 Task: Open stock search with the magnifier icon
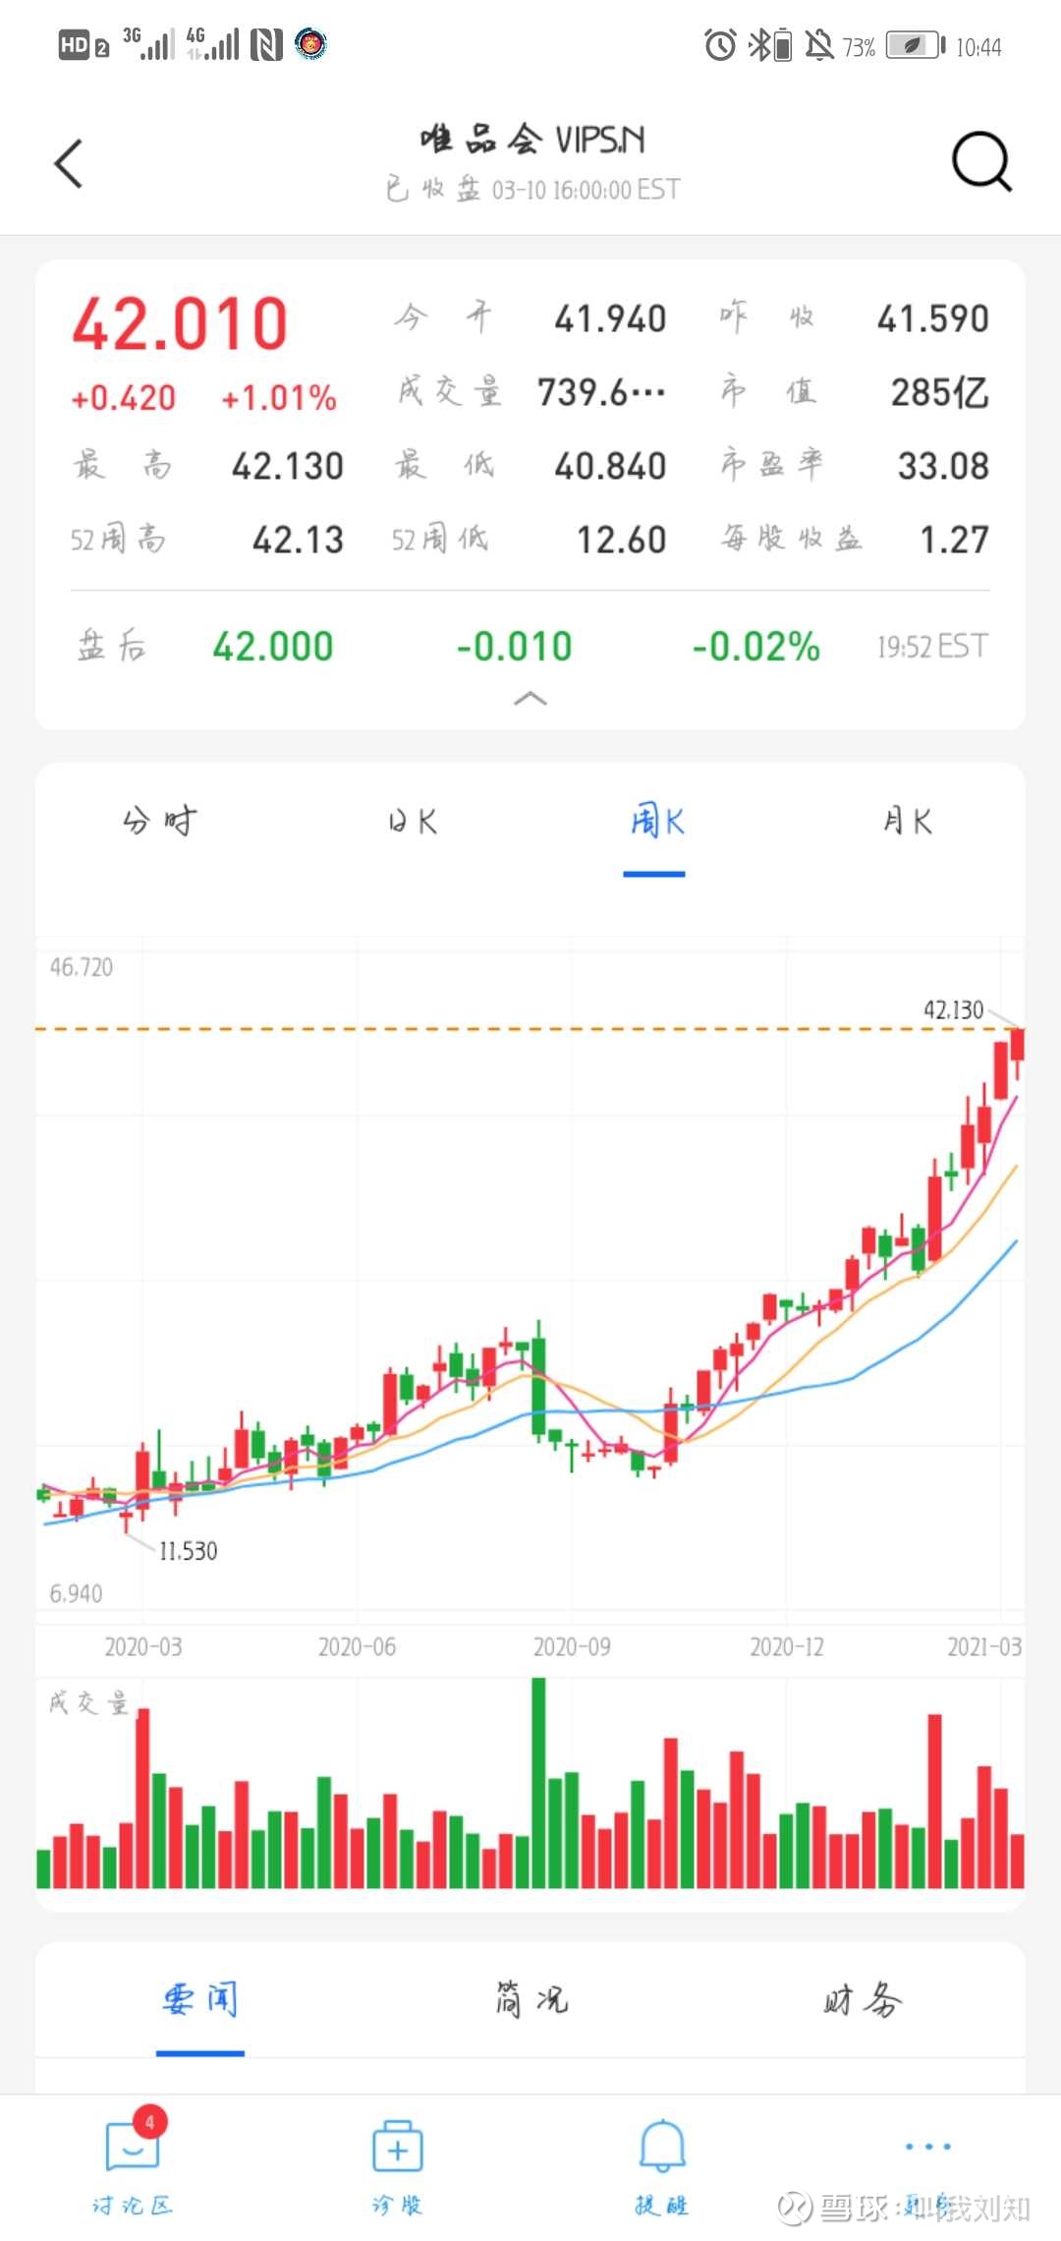[981, 161]
